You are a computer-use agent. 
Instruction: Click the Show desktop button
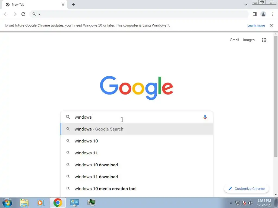276,203
